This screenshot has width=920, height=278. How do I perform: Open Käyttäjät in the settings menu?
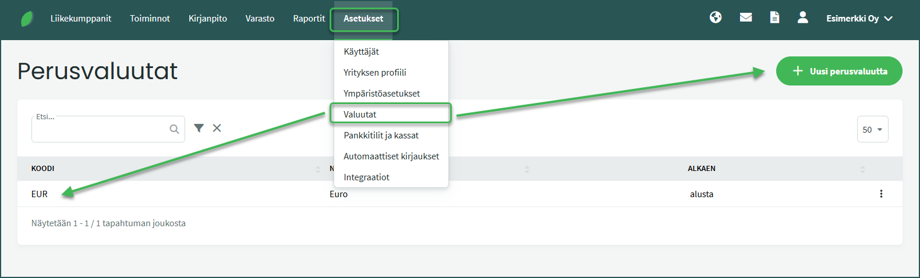361,52
